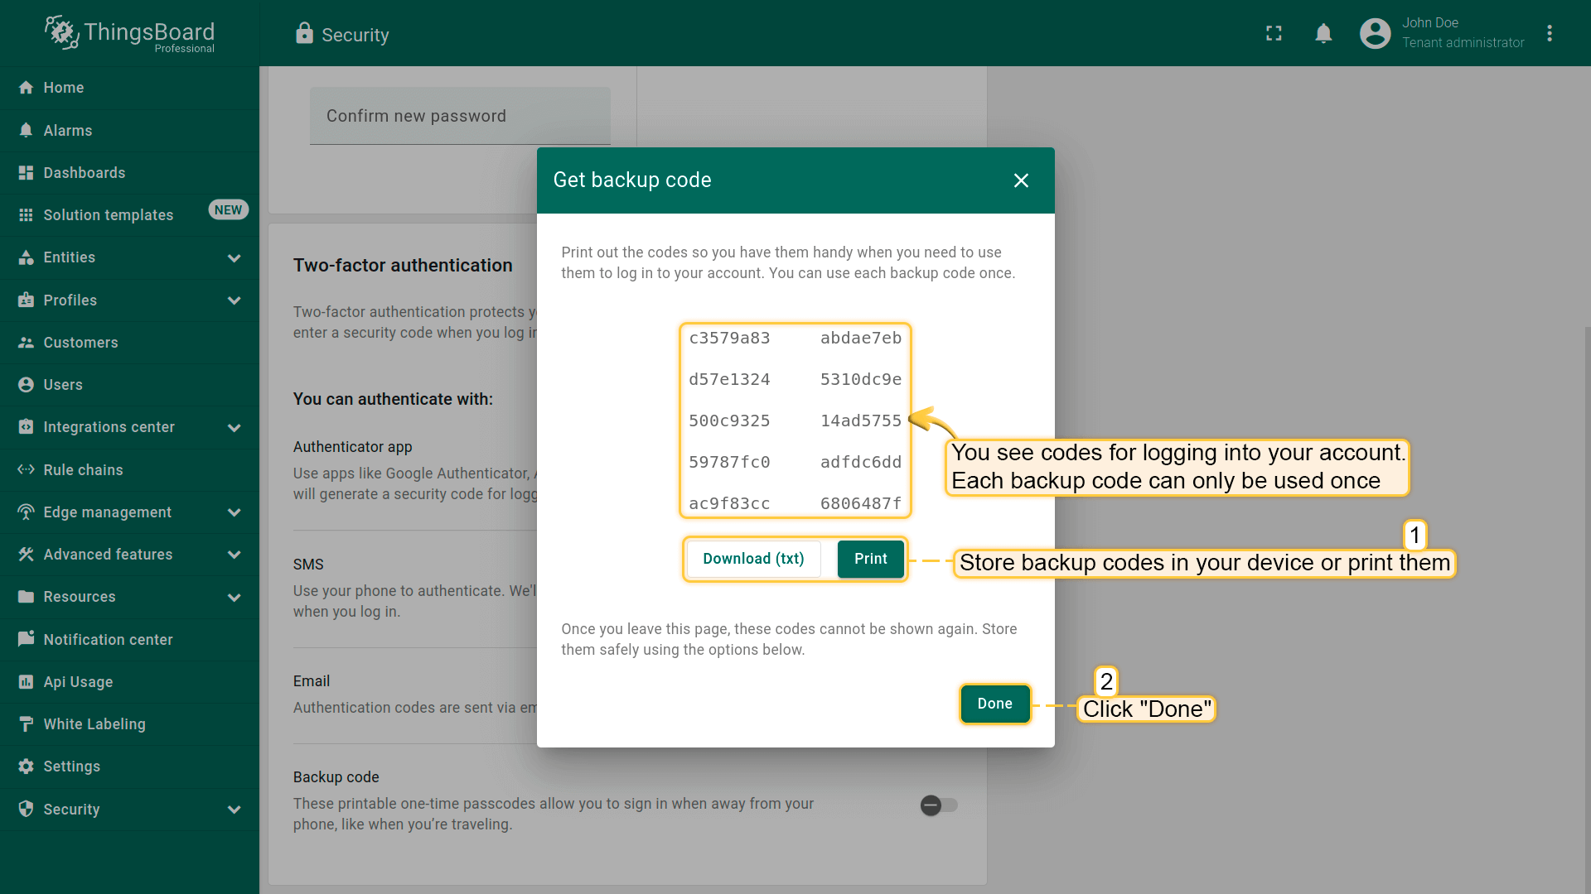Open notifications bell icon
This screenshot has height=894, width=1591.
click(1323, 33)
